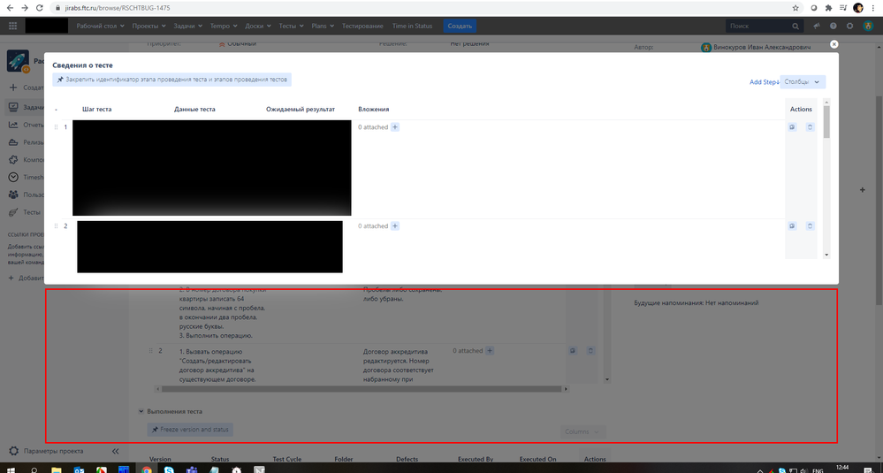The height and width of the screenshot is (473, 883).
Task: Focus the Поиск search field
Action: click(763, 26)
